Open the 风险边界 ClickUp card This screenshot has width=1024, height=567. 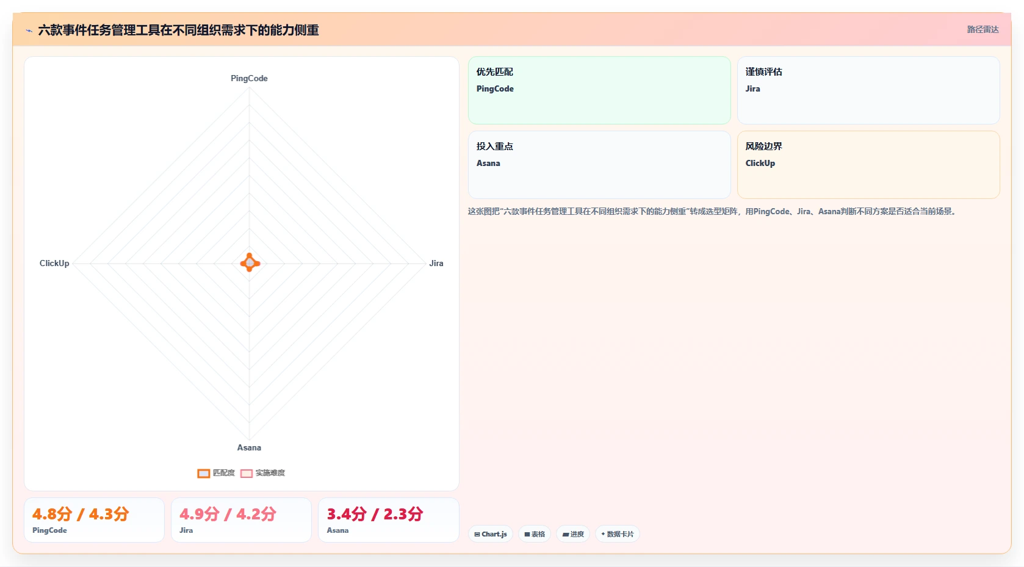point(868,165)
